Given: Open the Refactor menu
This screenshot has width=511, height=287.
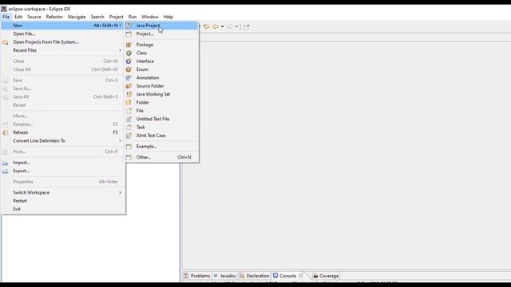Looking at the screenshot, I should (54, 17).
